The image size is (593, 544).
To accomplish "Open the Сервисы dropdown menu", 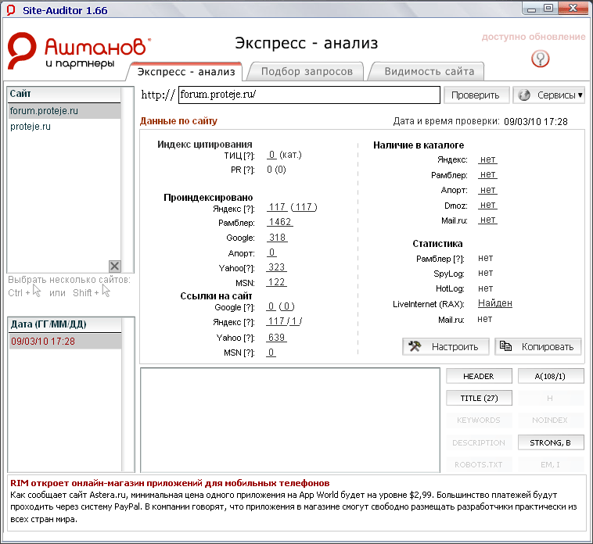I will tap(549, 95).
